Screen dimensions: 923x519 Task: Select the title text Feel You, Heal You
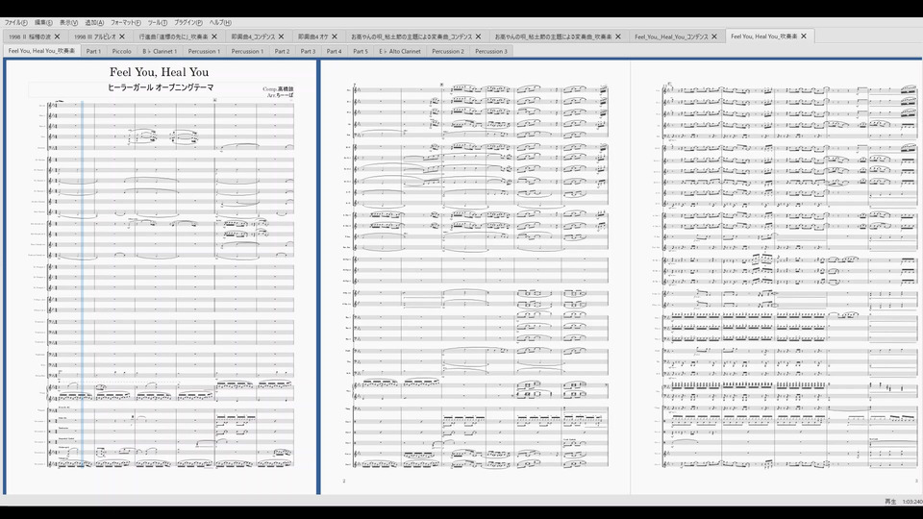pos(159,72)
